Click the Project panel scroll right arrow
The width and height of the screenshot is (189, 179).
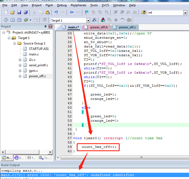tap(50, 152)
